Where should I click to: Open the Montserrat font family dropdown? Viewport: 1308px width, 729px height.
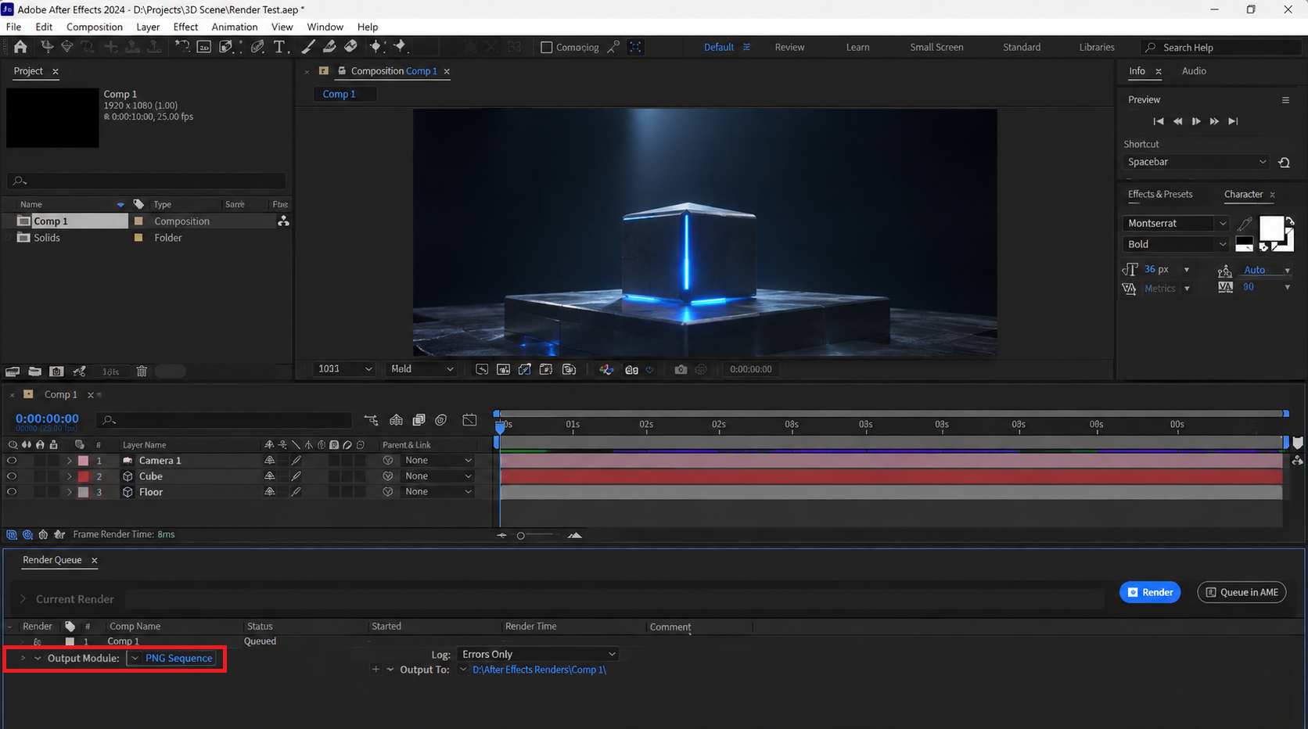click(1177, 224)
